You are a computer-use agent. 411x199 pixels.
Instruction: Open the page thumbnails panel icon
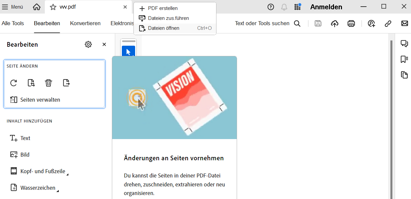pos(404,75)
